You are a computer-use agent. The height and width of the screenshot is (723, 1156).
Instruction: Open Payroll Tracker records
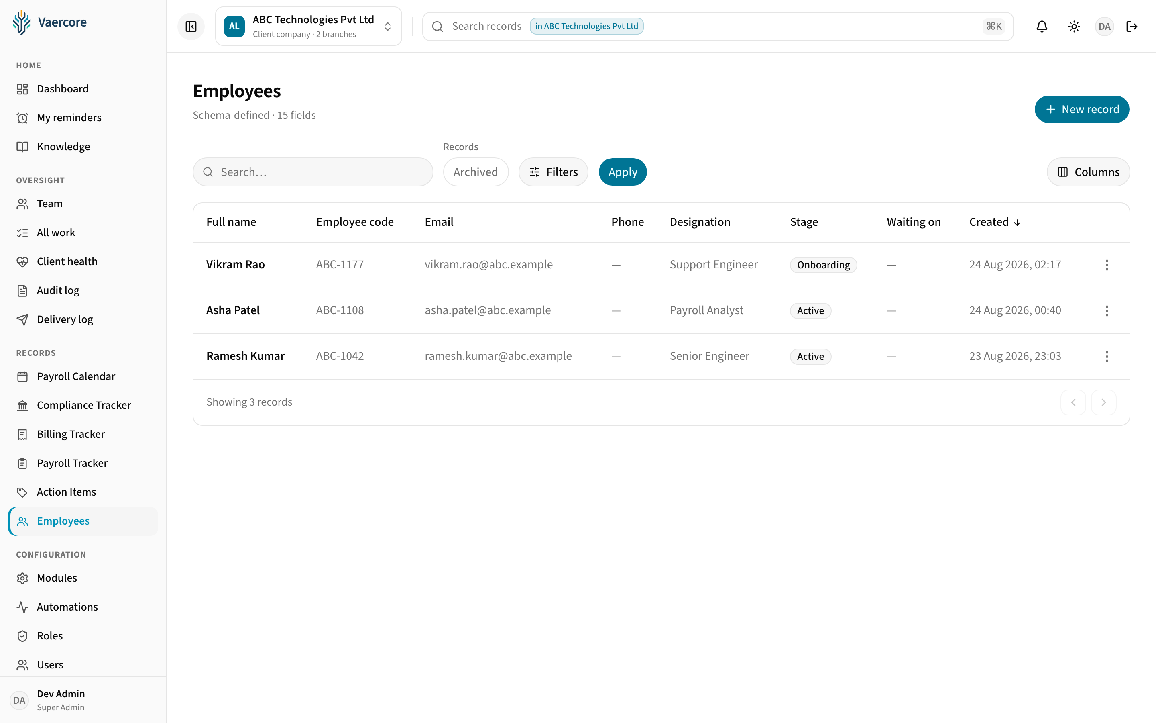point(83,464)
